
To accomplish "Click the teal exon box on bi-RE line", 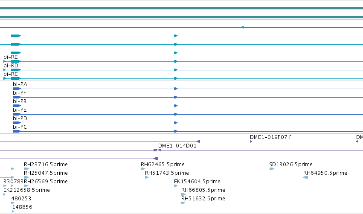I will (x=16, y=61).
